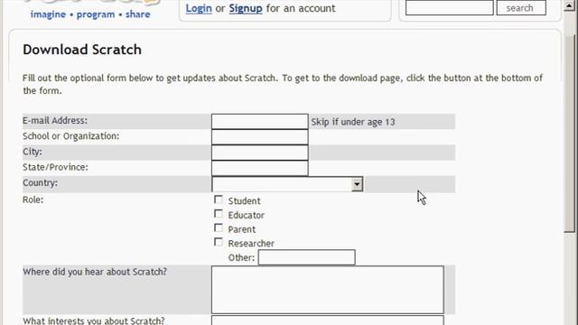Viewport: 578px width, 325px height.
Task: Click the Other role text field
Action: (307, 257)
